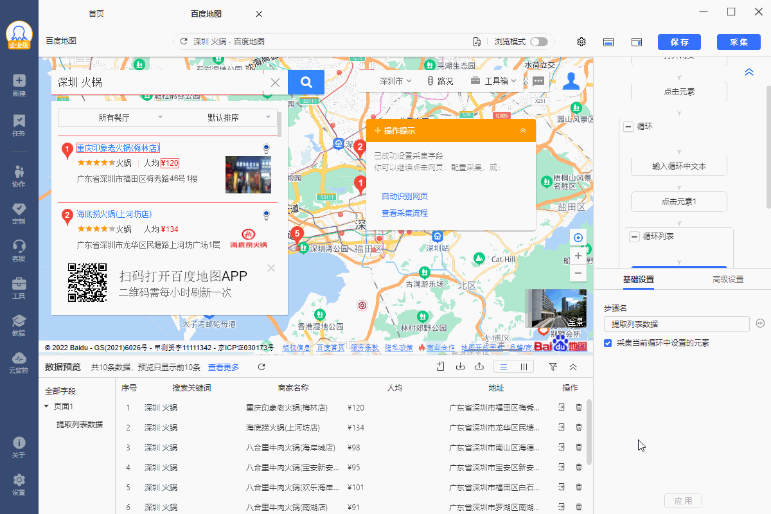Open the 工具箱 dropdown on map
The width and height of the screenshot is (771, 514).
click(x=493, y=81)
